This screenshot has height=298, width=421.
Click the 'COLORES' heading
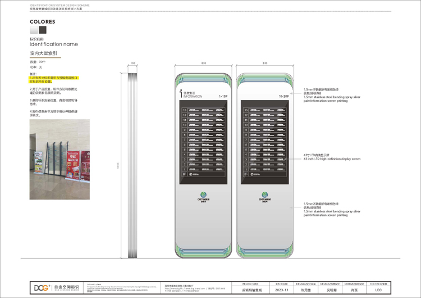43,22
